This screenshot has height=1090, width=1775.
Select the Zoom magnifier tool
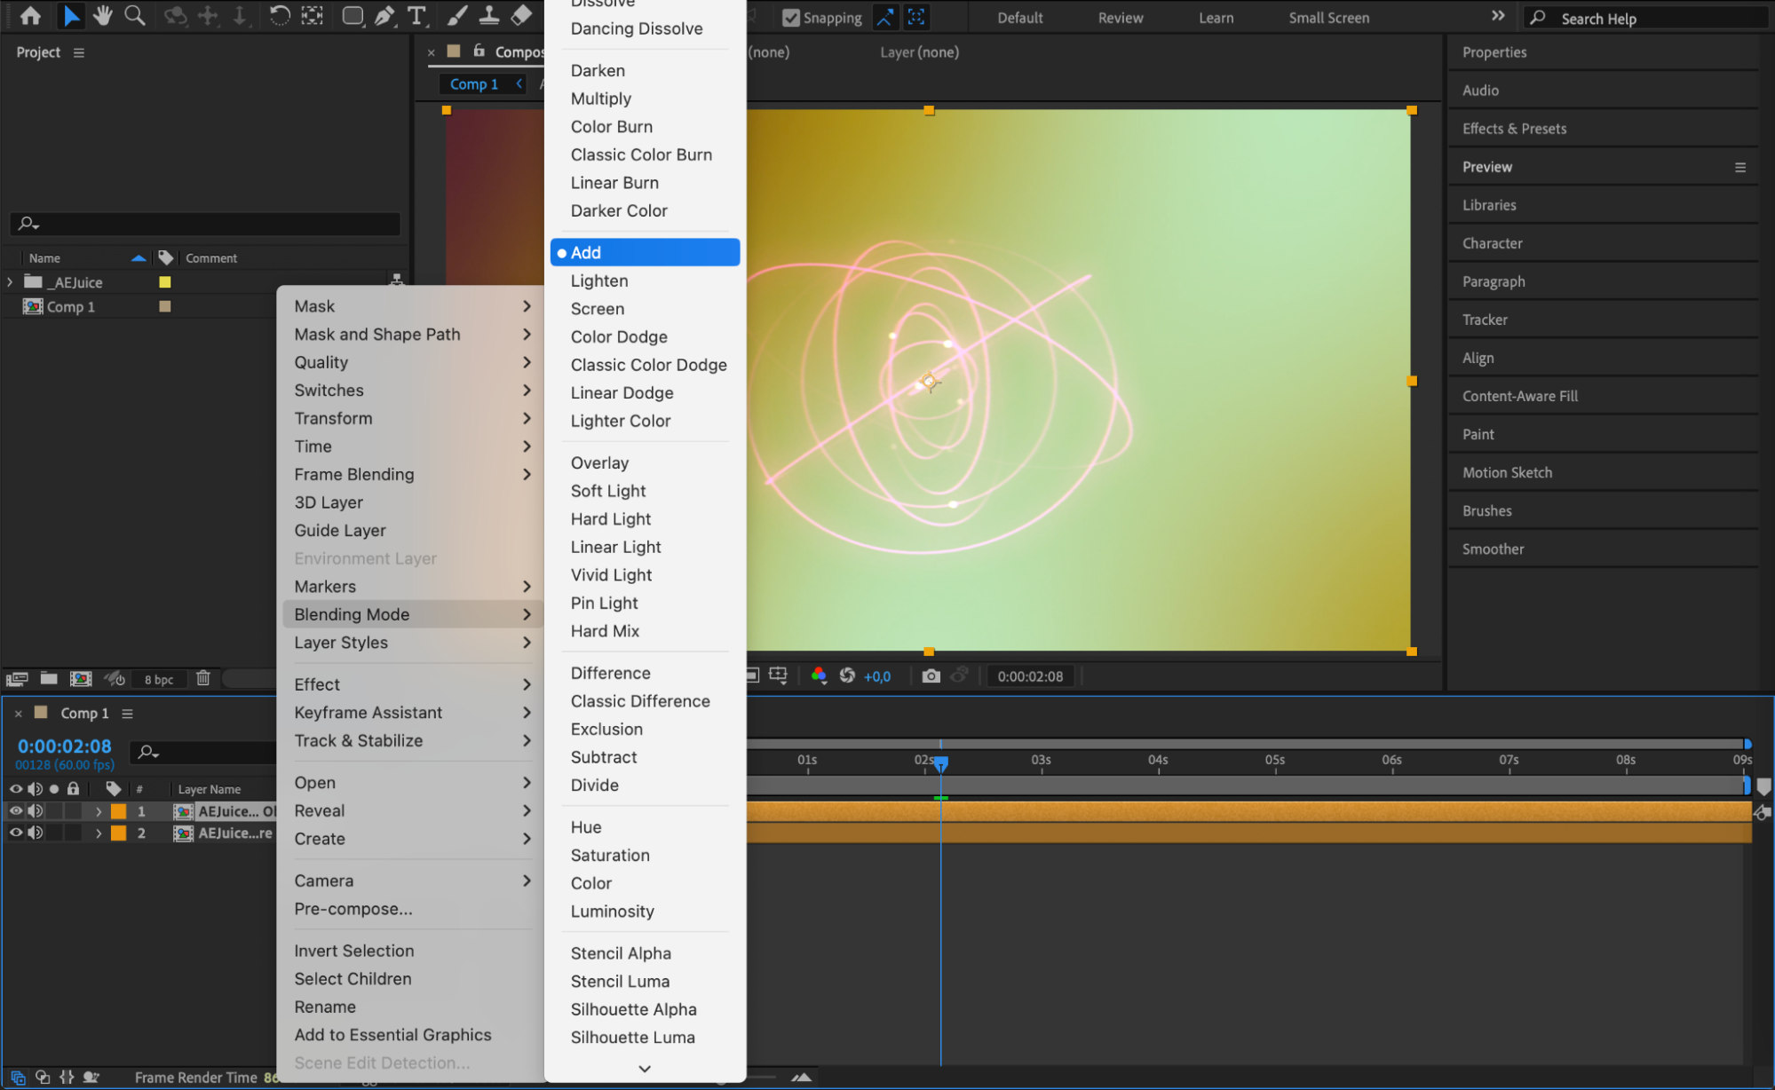point(134,15)
